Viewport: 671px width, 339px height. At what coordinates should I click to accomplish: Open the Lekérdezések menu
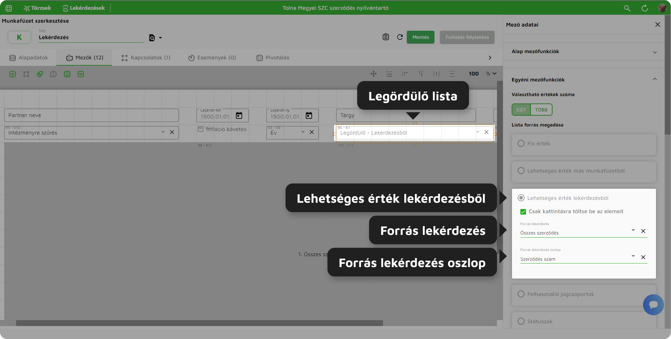click(x=84, y=8)
